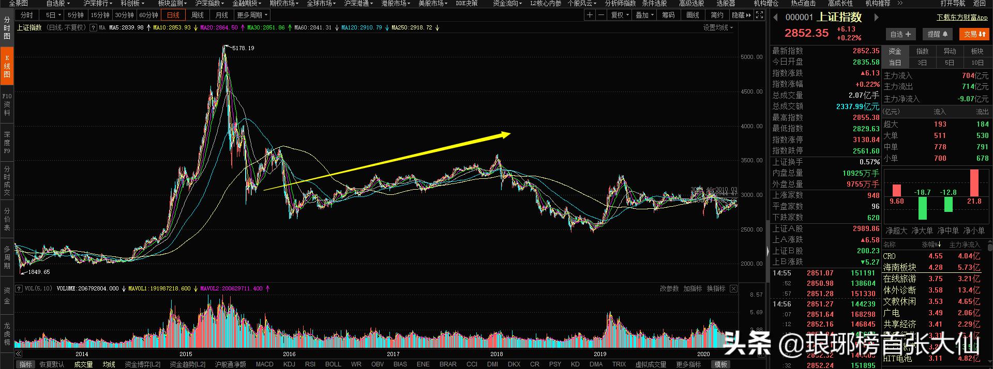Select MACD indicator

coord(264,364)
